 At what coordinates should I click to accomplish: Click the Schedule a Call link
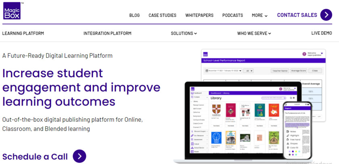coord(35,156)
